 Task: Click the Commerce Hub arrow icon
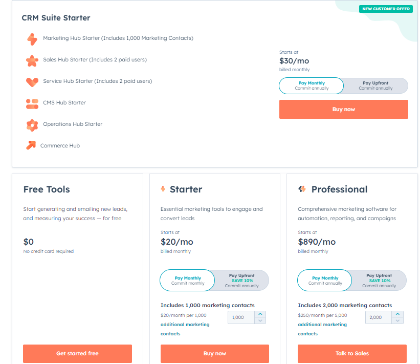click(31, 145)
